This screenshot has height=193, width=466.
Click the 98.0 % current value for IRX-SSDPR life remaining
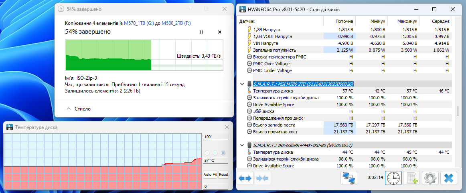click(346, 159)
